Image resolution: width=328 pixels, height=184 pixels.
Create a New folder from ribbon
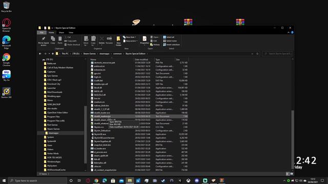(x=118, y=41)
